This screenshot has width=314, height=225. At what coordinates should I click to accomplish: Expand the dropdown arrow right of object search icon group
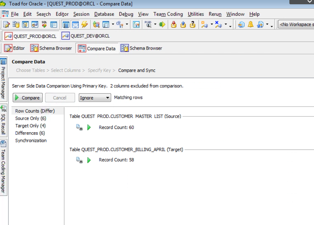click(113, 24)
